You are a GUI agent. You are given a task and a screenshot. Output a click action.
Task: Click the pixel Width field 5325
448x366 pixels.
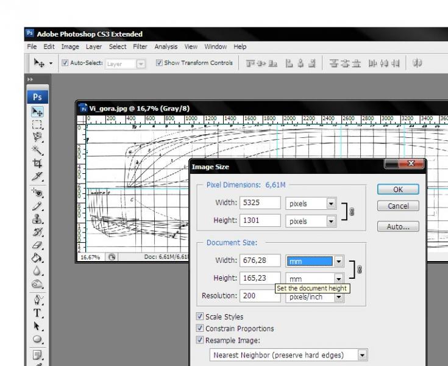260,203
